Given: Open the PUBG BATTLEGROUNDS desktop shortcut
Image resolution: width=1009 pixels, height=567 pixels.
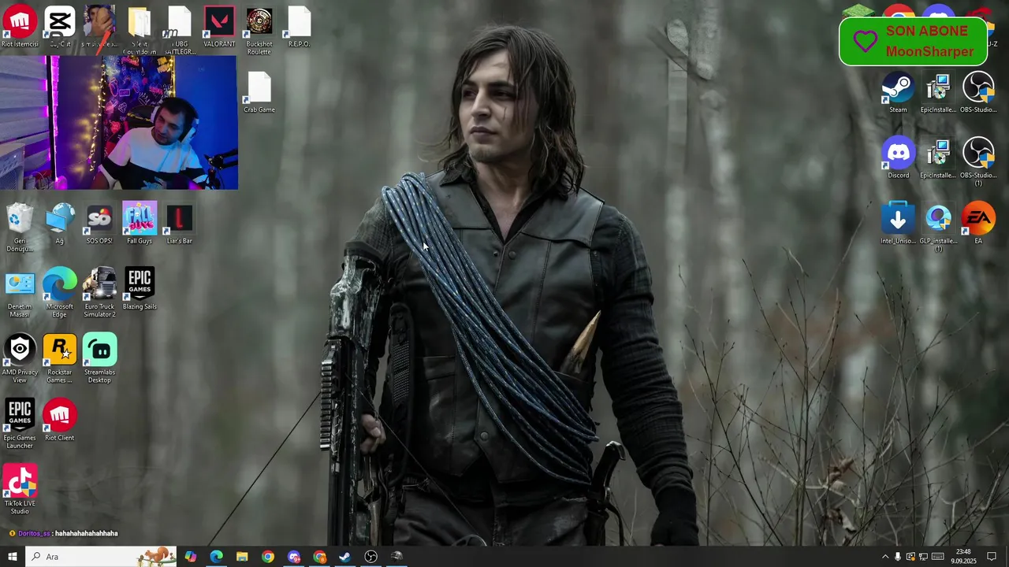Looking at the screenshot, I should [180, 31].
